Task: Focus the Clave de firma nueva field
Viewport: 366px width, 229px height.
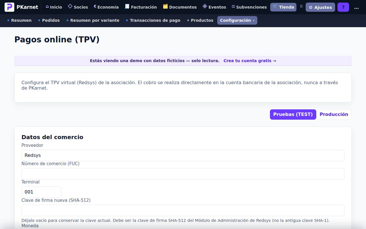Action: 183,210
